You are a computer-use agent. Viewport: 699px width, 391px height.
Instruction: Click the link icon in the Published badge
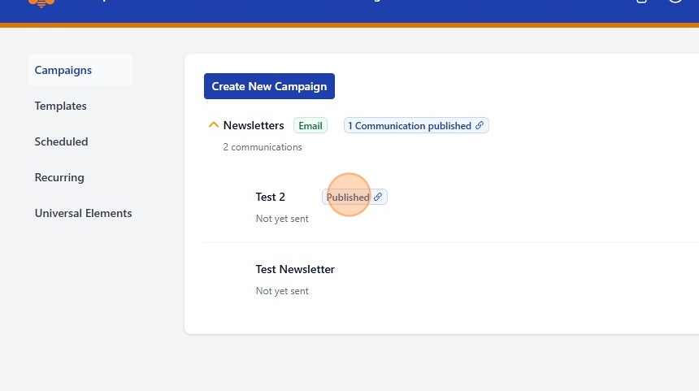tap(378, 197)
